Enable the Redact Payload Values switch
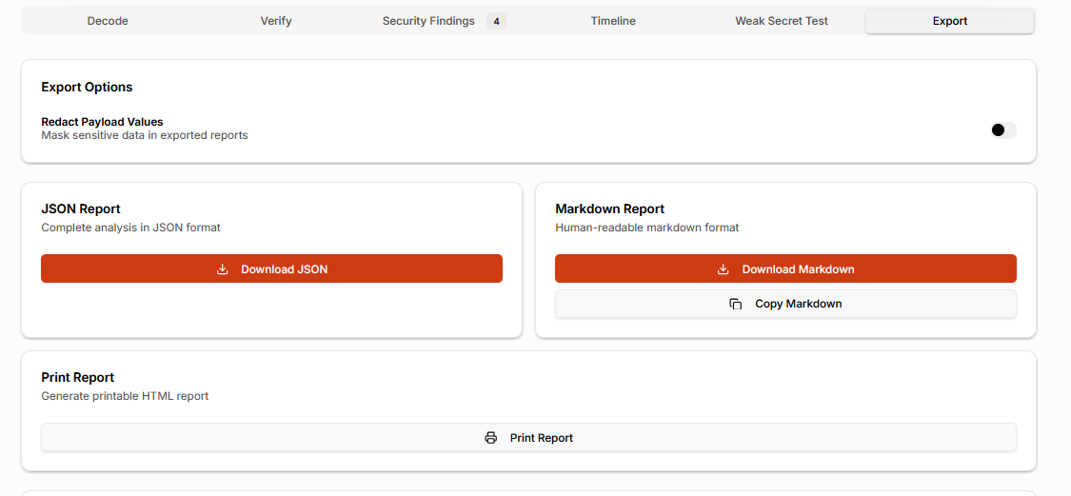The image size is (1071, 496). tap(1003, 130)
